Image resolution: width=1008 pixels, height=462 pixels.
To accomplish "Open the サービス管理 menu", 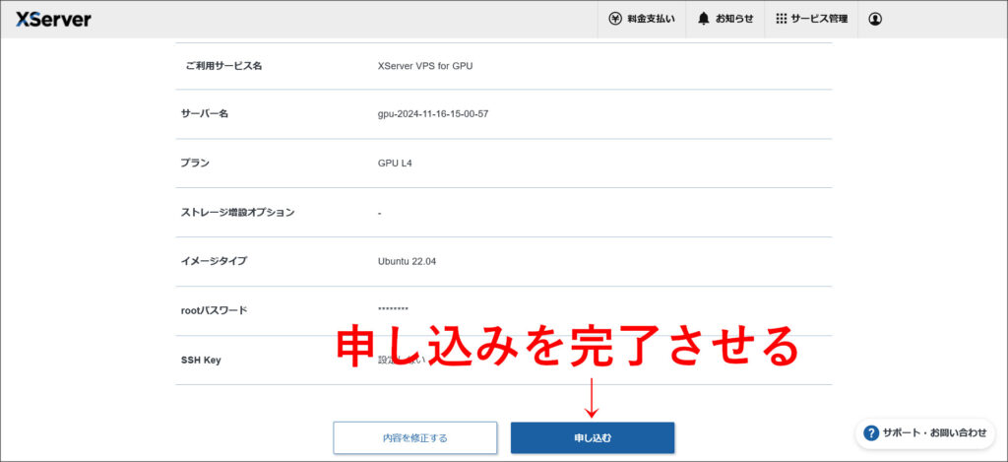I will (x=811, y=20).
